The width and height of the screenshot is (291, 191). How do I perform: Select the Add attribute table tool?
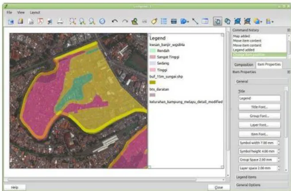(205, 21)
